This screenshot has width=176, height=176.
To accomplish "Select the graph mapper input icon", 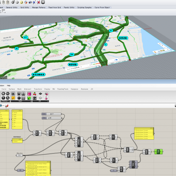I will click(x=23, y=94).
